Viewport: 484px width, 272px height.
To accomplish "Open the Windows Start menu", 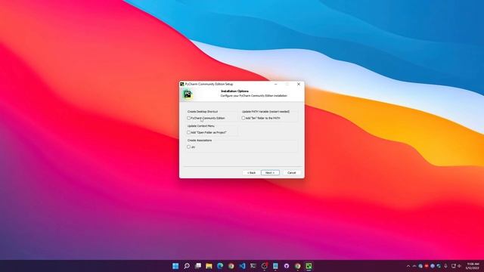I will click(x=175, y=266).
